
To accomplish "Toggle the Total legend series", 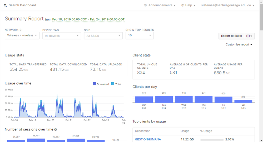I will (116, 84).
